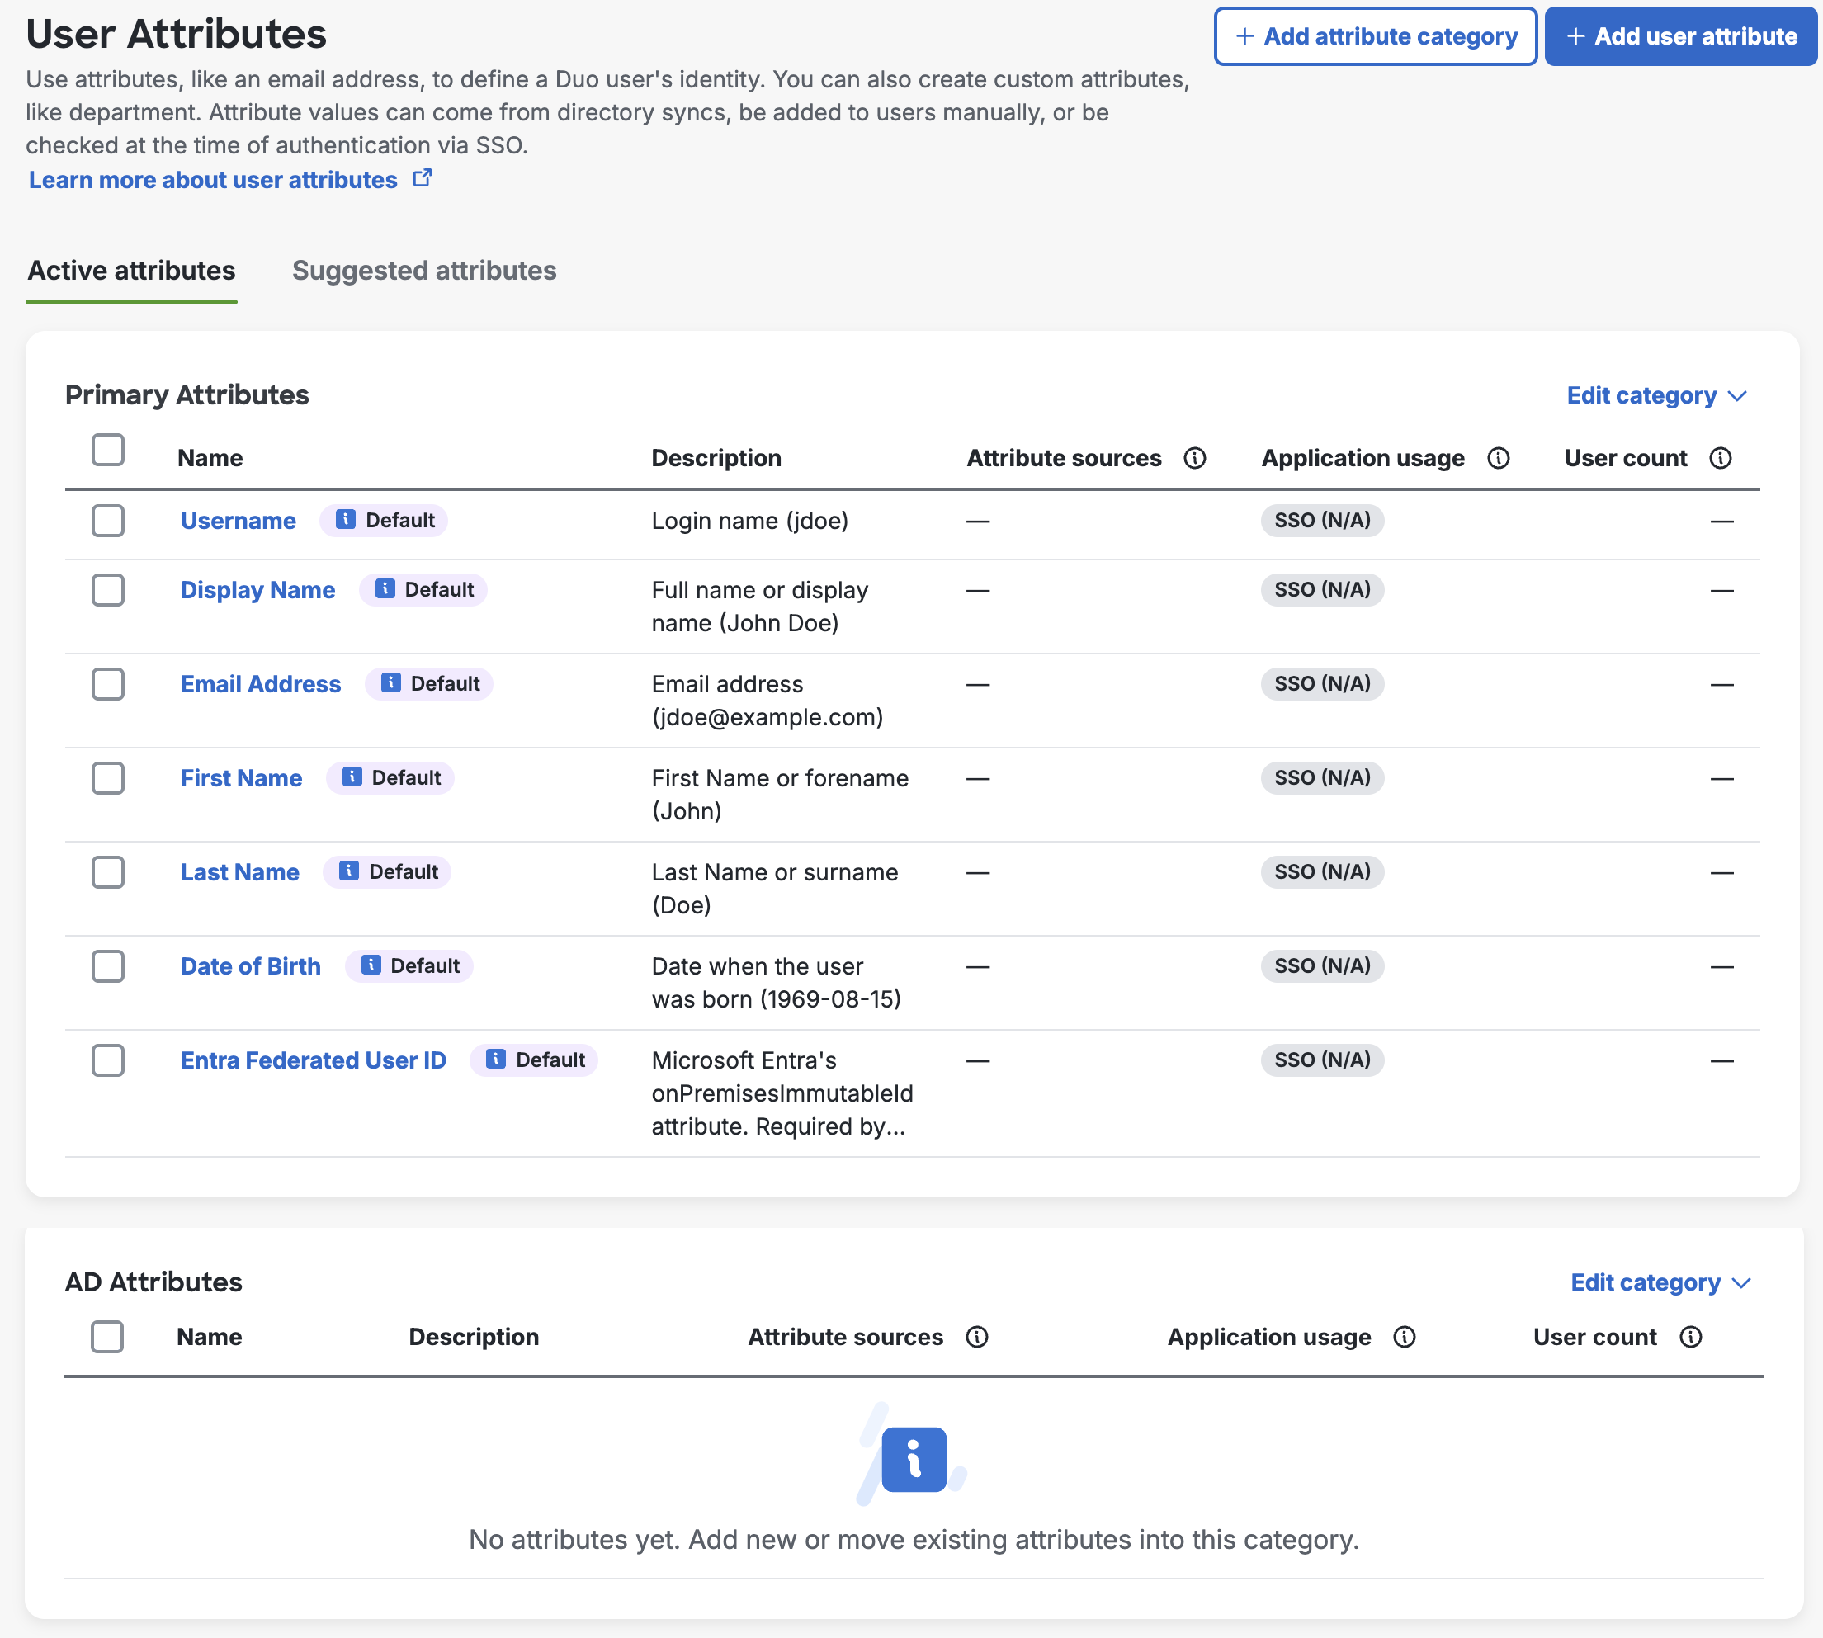1823x1638 pixels.
Task: Toggle the select-all checkbox in AD Attributes
Action: coord(108,1338)
